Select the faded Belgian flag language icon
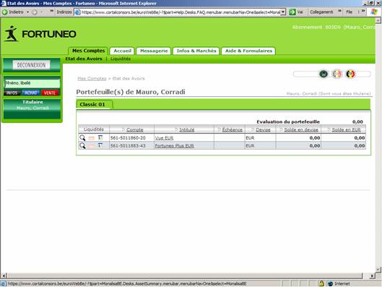 (x=337, y=74)
